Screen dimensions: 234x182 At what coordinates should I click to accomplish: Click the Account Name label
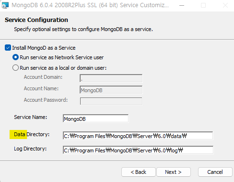click(x=41, y=88)
